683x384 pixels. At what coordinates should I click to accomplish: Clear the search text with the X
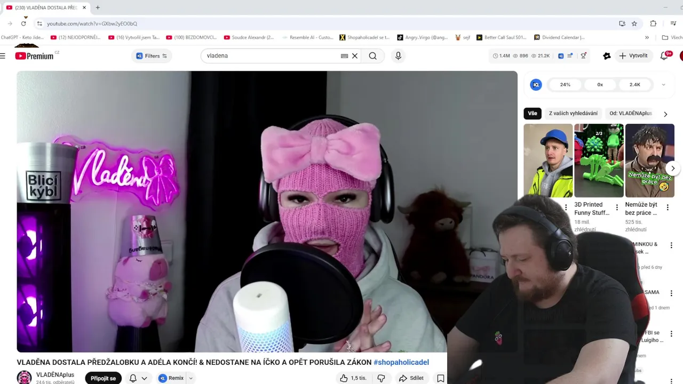(354, 56)
